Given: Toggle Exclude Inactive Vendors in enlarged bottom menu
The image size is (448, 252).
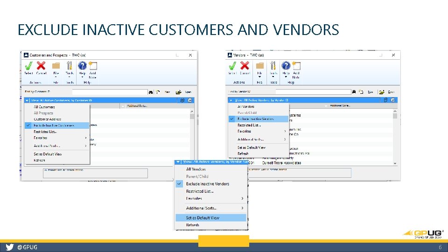Looking at the screenshot, I should coord(211,184).
